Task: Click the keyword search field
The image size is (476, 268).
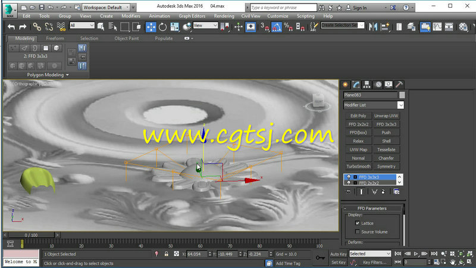Action: click(x=284, y=8)
